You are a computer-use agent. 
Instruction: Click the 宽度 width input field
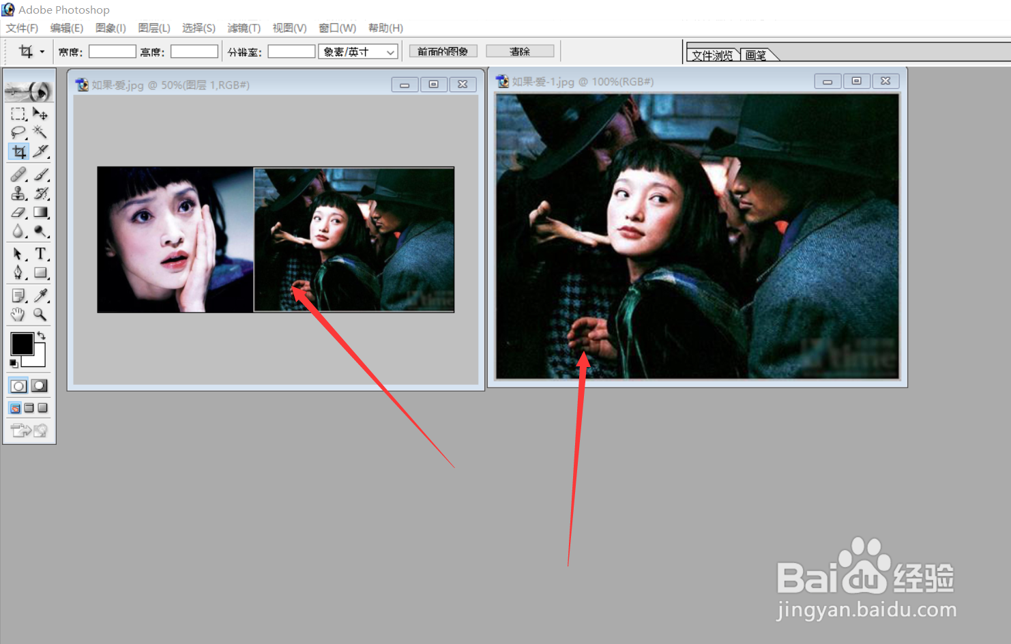(x=113, y=52)
